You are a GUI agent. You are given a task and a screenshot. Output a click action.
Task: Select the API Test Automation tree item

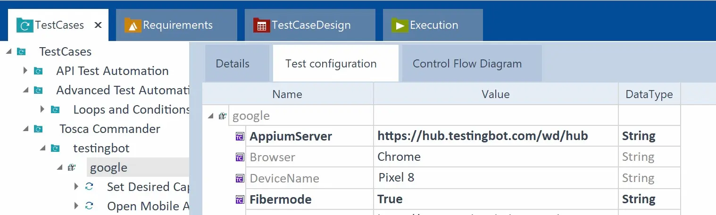pyautogui.click(x=112, y=71)
